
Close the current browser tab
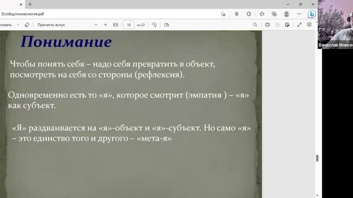[x=21, y=4]
